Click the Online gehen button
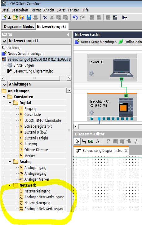 coord(130,42)
